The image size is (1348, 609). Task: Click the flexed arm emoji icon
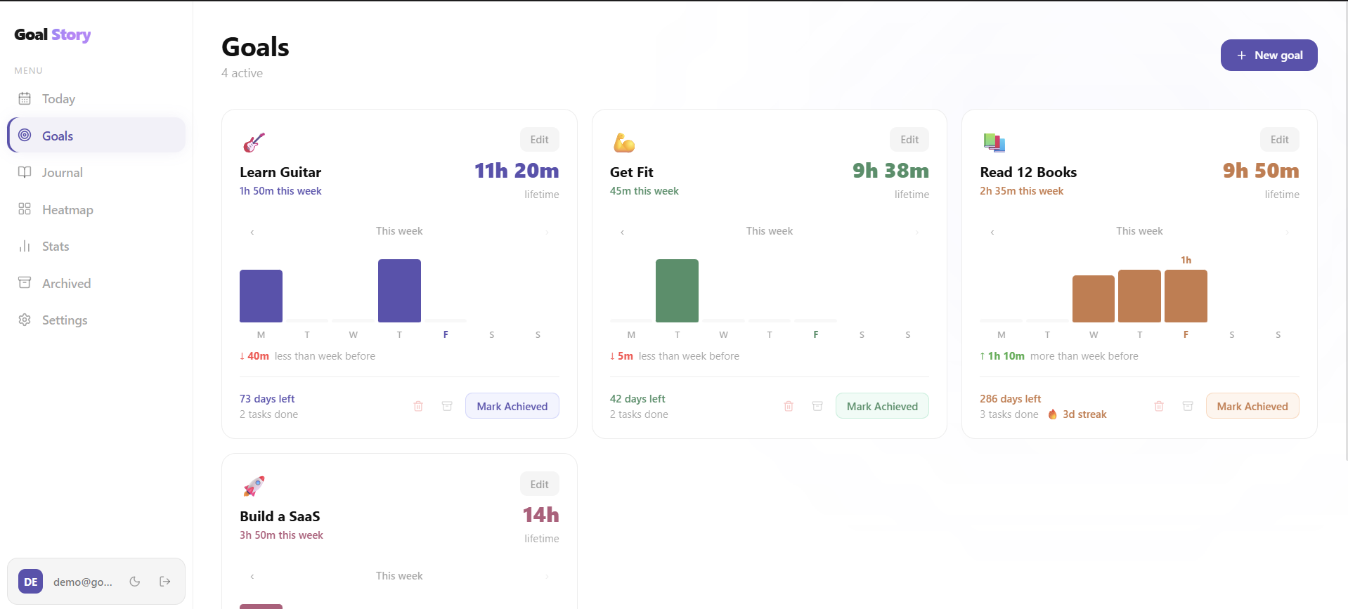click(x=624, y=143)
